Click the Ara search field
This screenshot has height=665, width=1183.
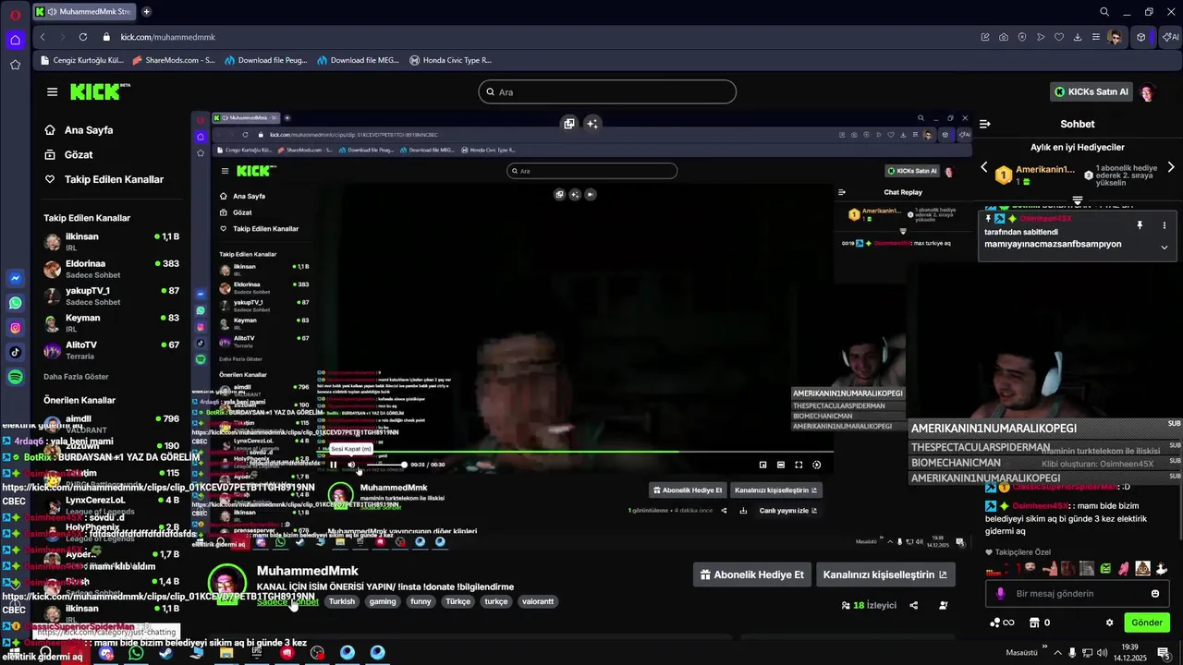(x=607, y=92)
